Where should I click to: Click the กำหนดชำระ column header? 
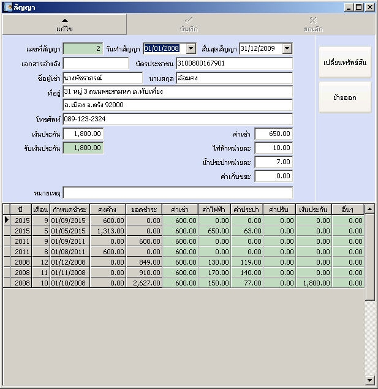[70, 210]
